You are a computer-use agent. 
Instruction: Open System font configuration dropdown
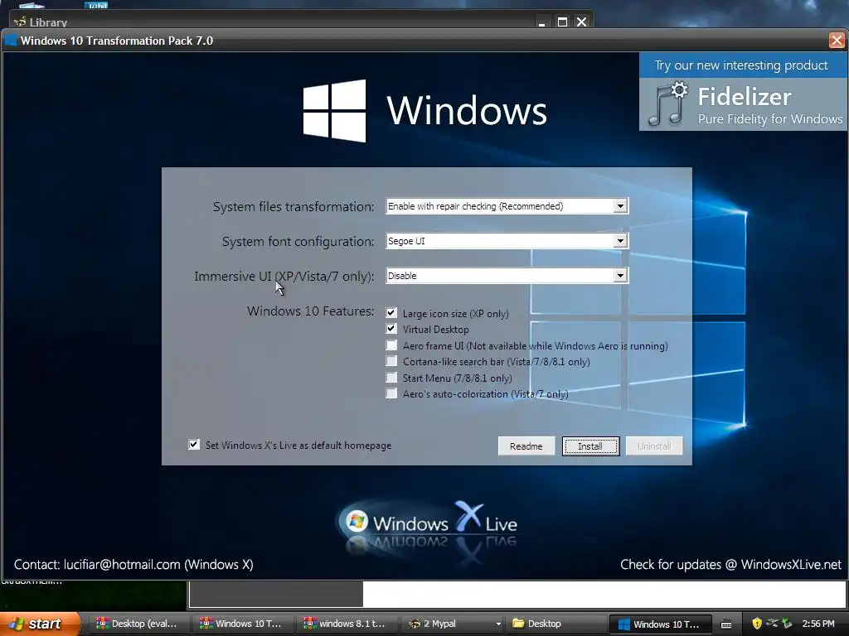click(x=620, y=241)
